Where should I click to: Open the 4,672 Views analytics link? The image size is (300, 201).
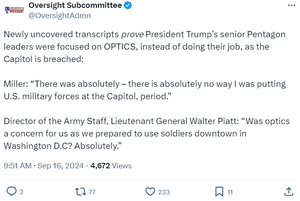[111, 166]
